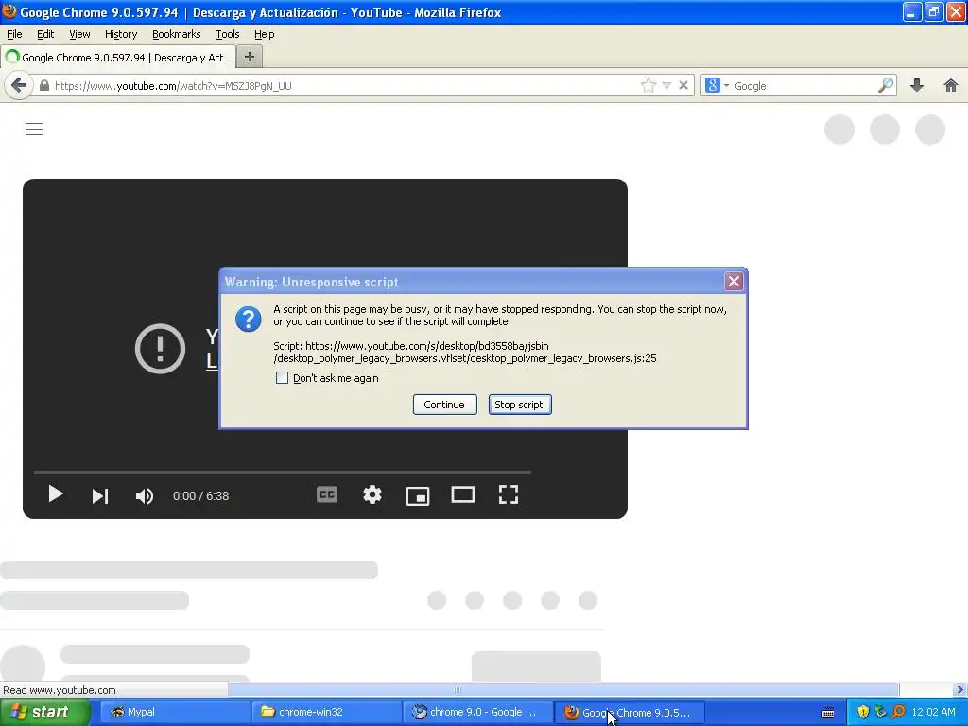Open chrome-win32 folder from taskbar
The width and height of the screenshot is (968, 726).
pos(326,712)
